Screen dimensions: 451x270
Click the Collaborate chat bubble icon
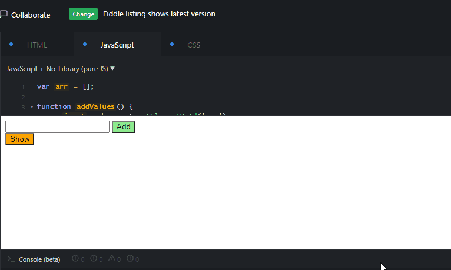coord(4,14)
